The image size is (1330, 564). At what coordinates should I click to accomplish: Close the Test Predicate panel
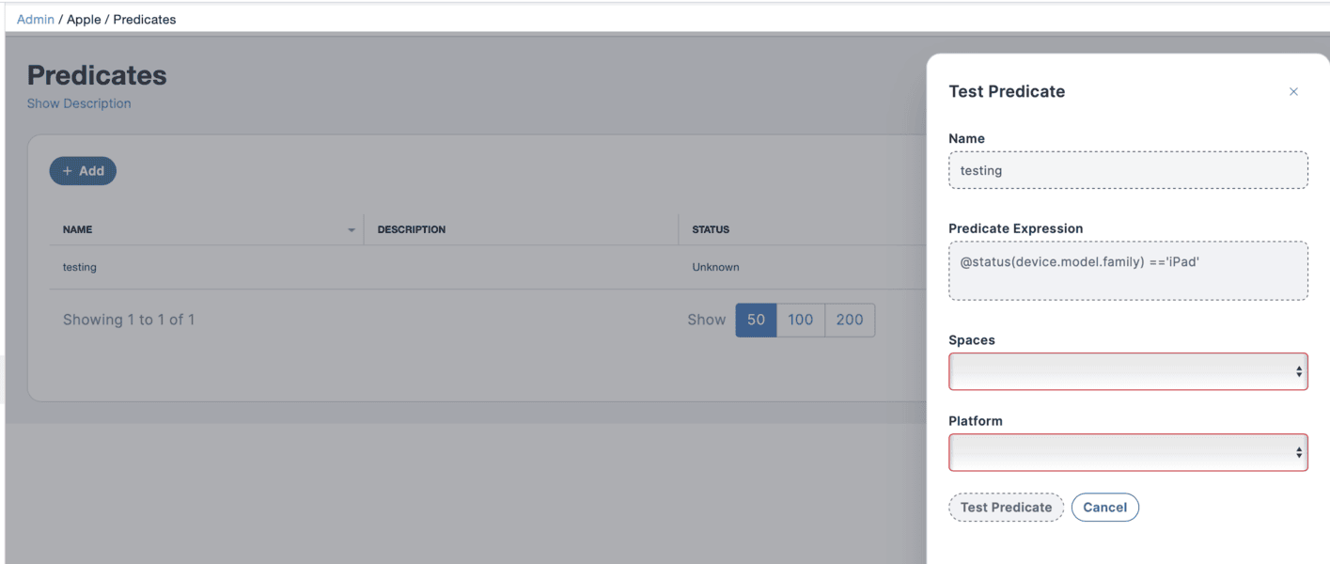point(1293,92)
